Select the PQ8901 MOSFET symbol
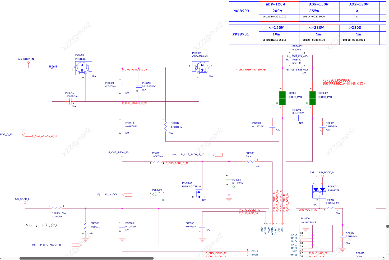 (x=84, y=68)
